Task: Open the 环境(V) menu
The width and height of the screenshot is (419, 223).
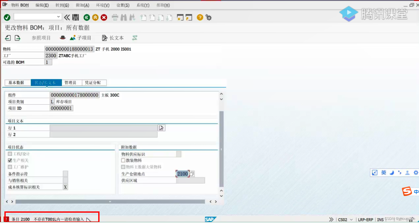Action: click(103, 5)
